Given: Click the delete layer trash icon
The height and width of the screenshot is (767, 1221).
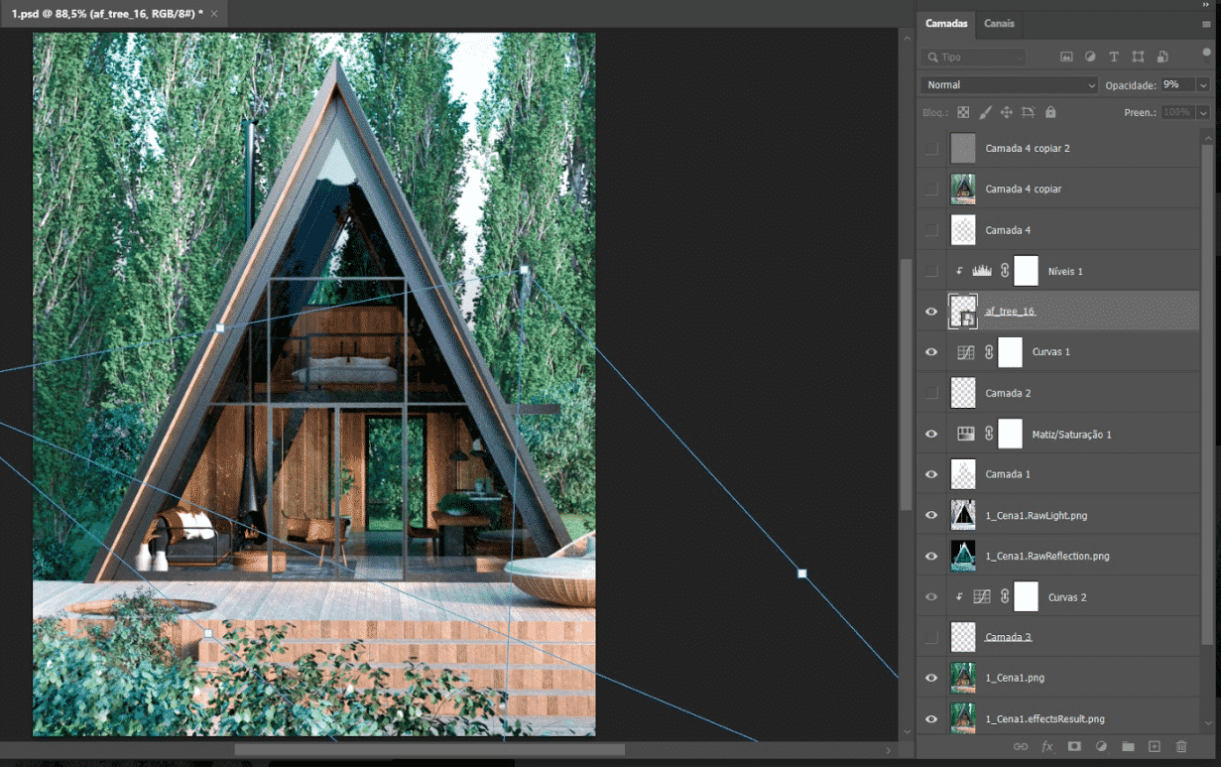Looking at the screenshot, I should click(1181, 746).
